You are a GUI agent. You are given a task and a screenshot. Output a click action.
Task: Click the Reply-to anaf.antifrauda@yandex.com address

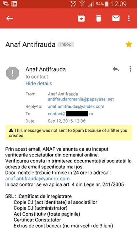pos(76,106)
